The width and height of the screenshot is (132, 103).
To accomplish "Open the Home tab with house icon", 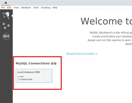I will click(x=6, y=3).
